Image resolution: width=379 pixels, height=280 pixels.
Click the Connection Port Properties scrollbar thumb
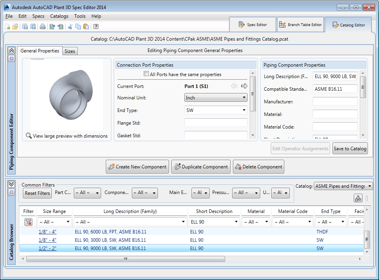pos(253,94)
